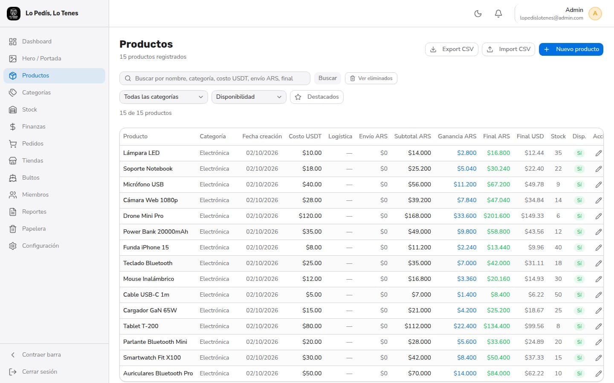Viewport: 614px width, 383px height.
Task: Click Stock column header
Action: tap(558, 137)
